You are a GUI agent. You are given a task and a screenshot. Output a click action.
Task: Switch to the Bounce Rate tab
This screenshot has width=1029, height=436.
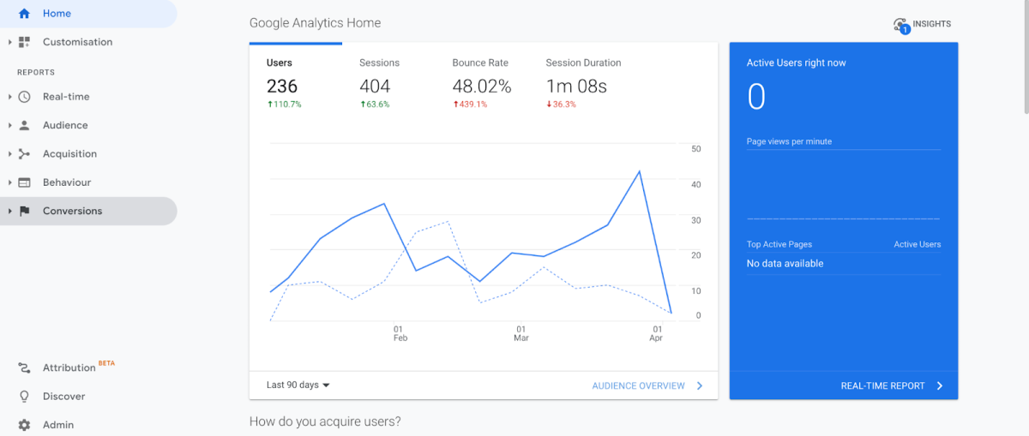[x=480, y=63]
